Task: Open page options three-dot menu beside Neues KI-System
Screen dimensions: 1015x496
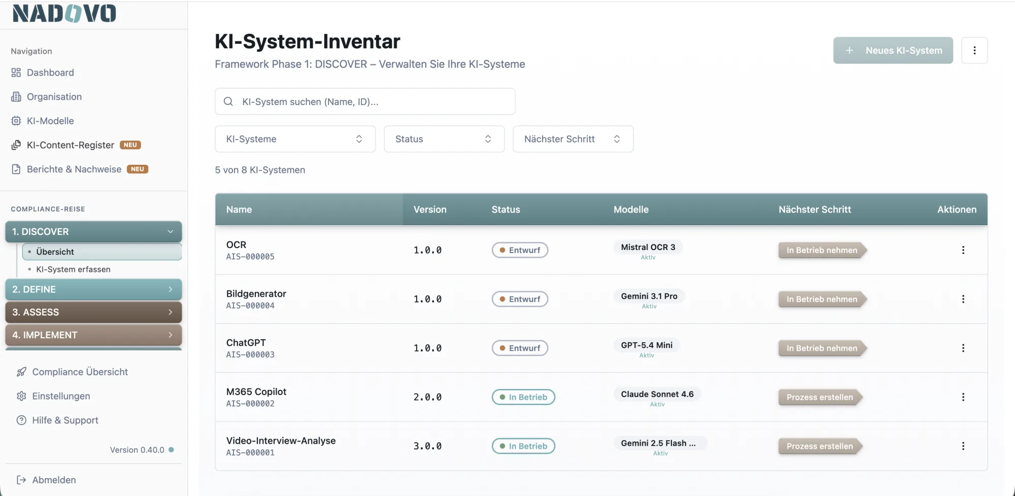Action: 974,50
